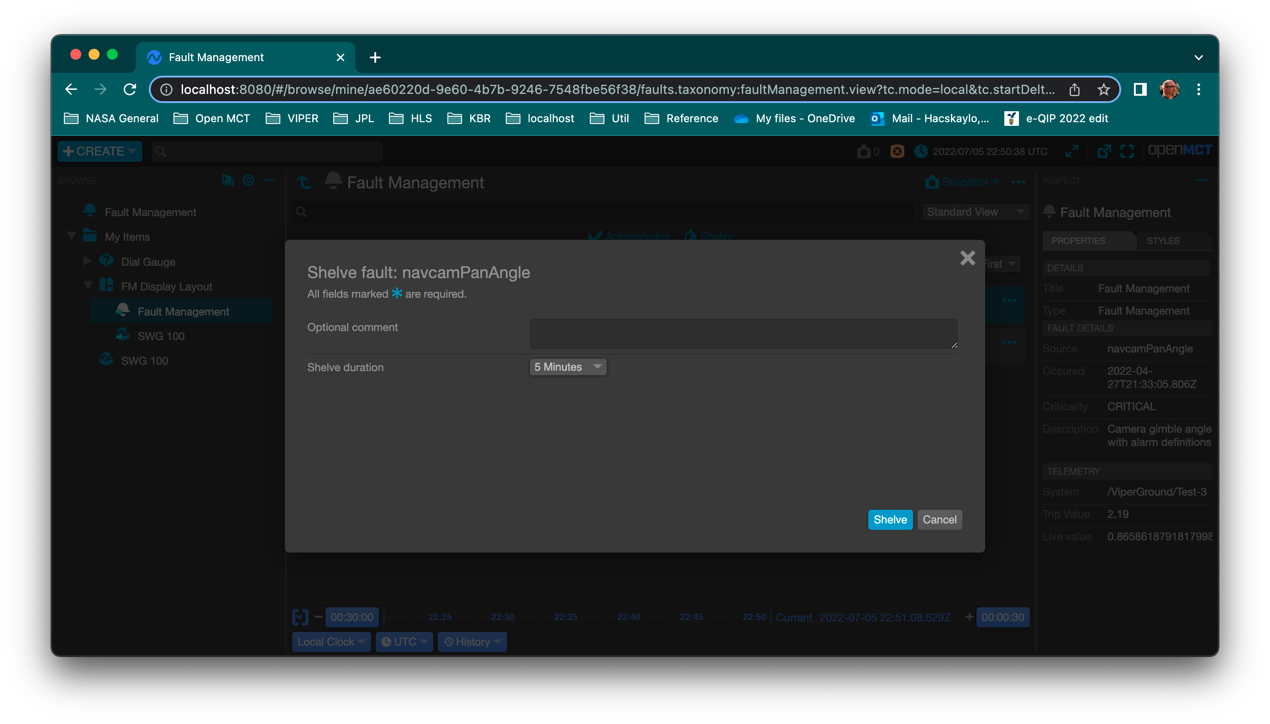Click Cancel to dismiss the dialog
The height and width of the screenshot is (724, 1270).
pos(939,519)
